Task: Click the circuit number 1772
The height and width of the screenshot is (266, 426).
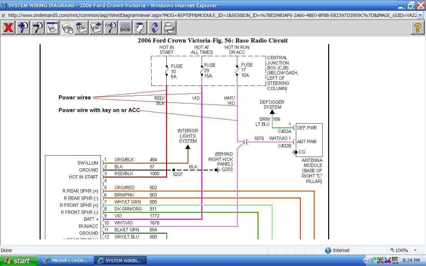Action: tap(154, 216)
